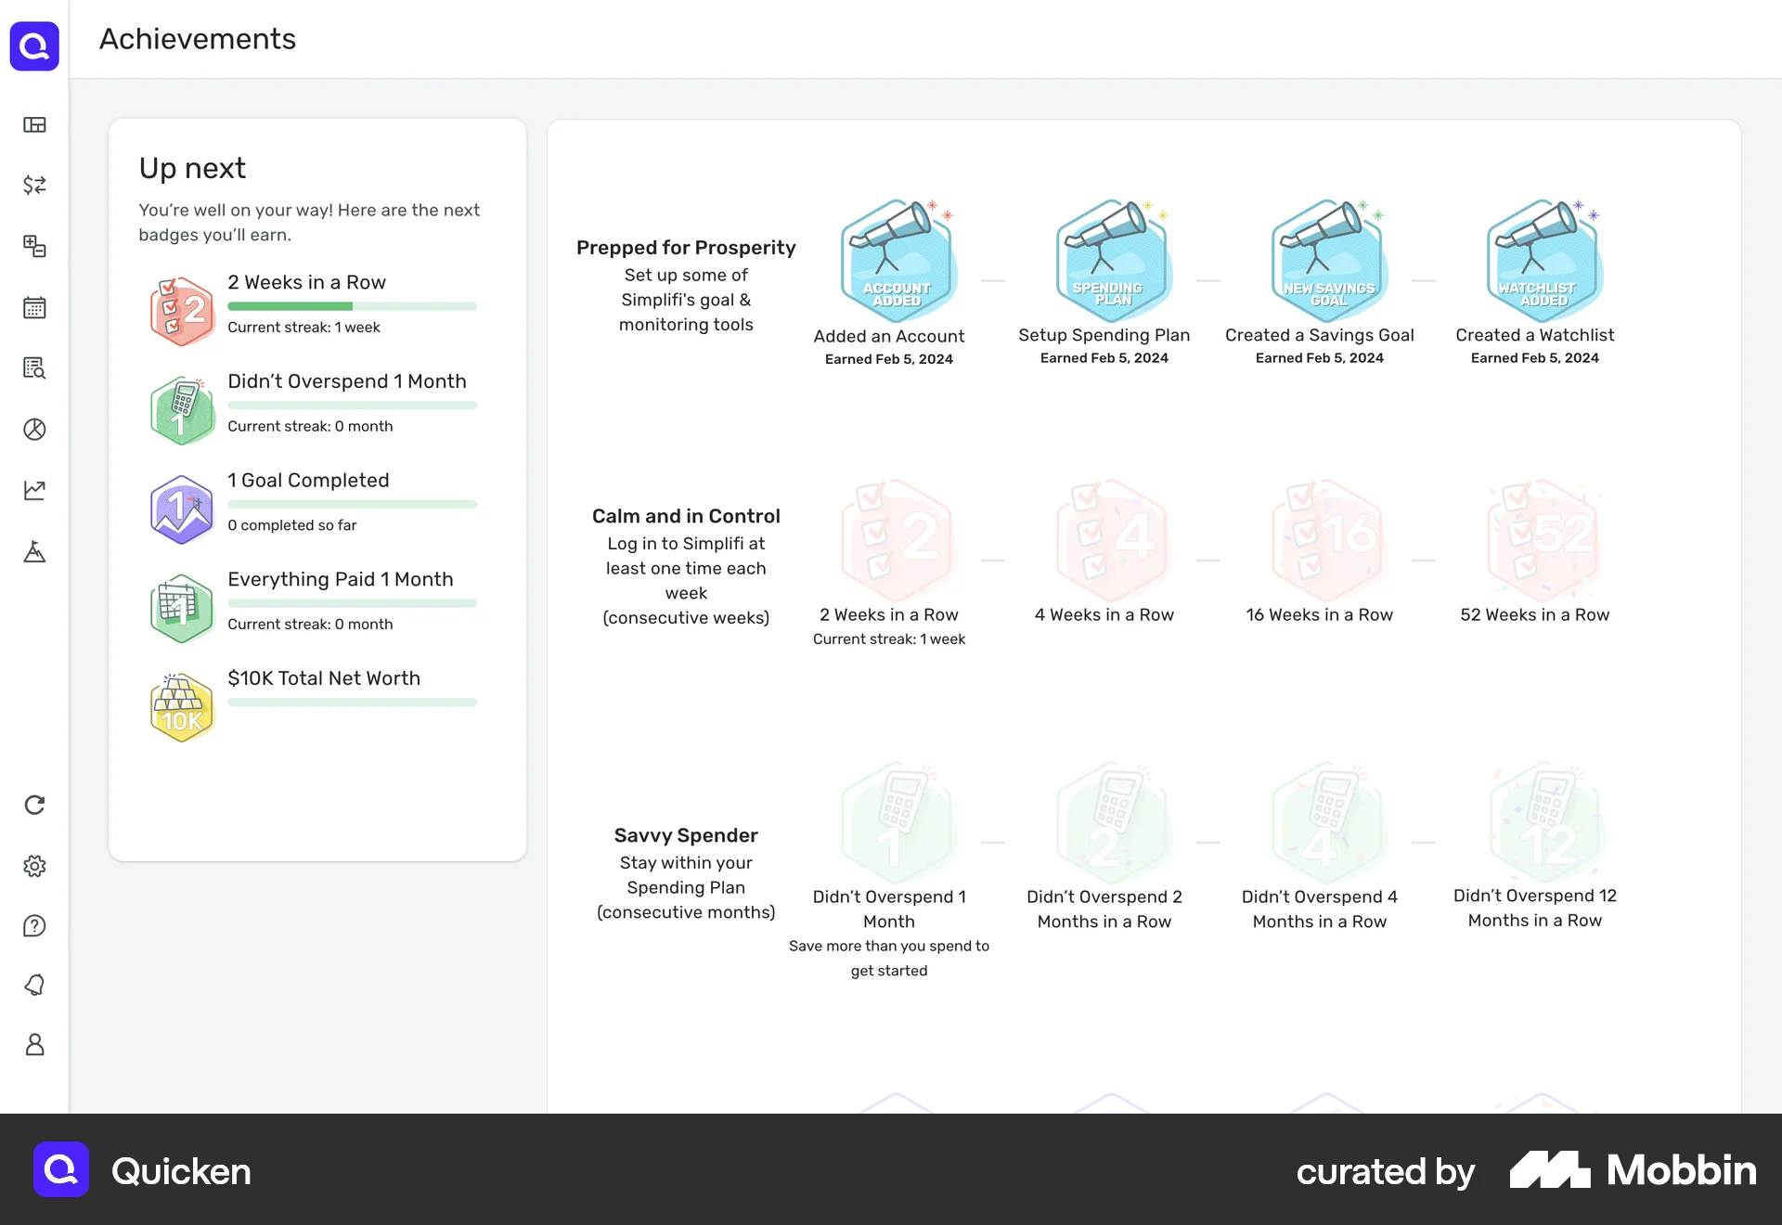The width and height of the screenshot is (1782, 1225).
Task: Open Transactions via the dollar-arrows sidebar icon
Action: click(x=34, y=186)
